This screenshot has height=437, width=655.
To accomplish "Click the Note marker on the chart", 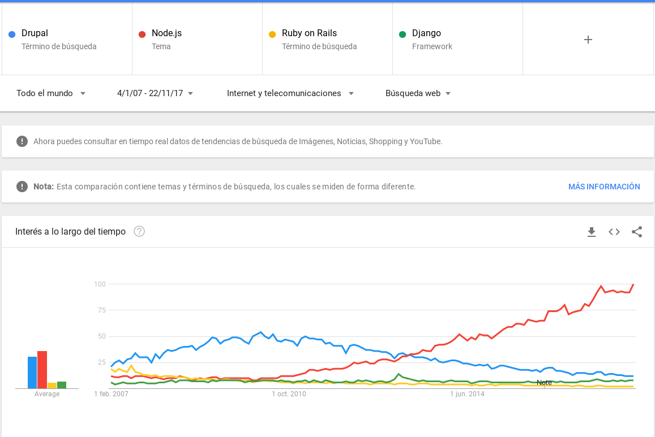I will [545, 383].
